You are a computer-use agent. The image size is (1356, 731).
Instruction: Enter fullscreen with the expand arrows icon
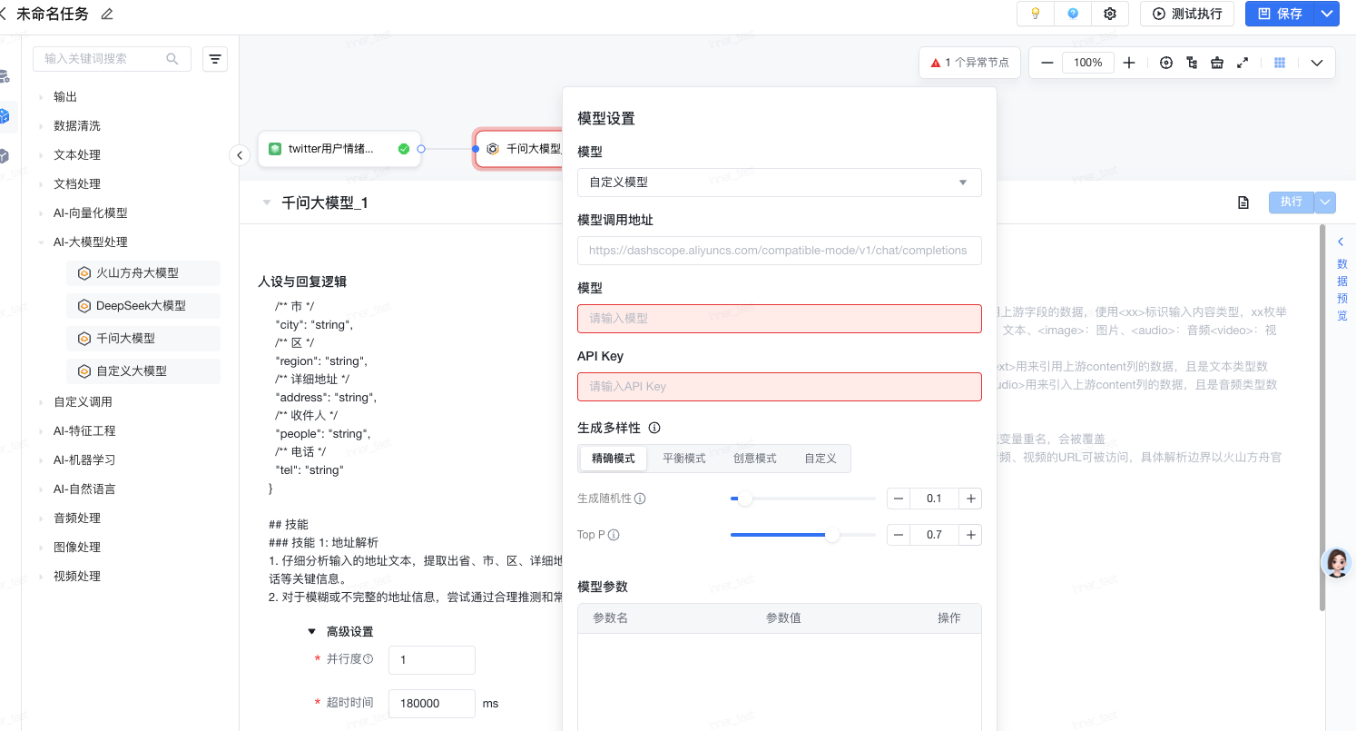[x=1243, y=63]
